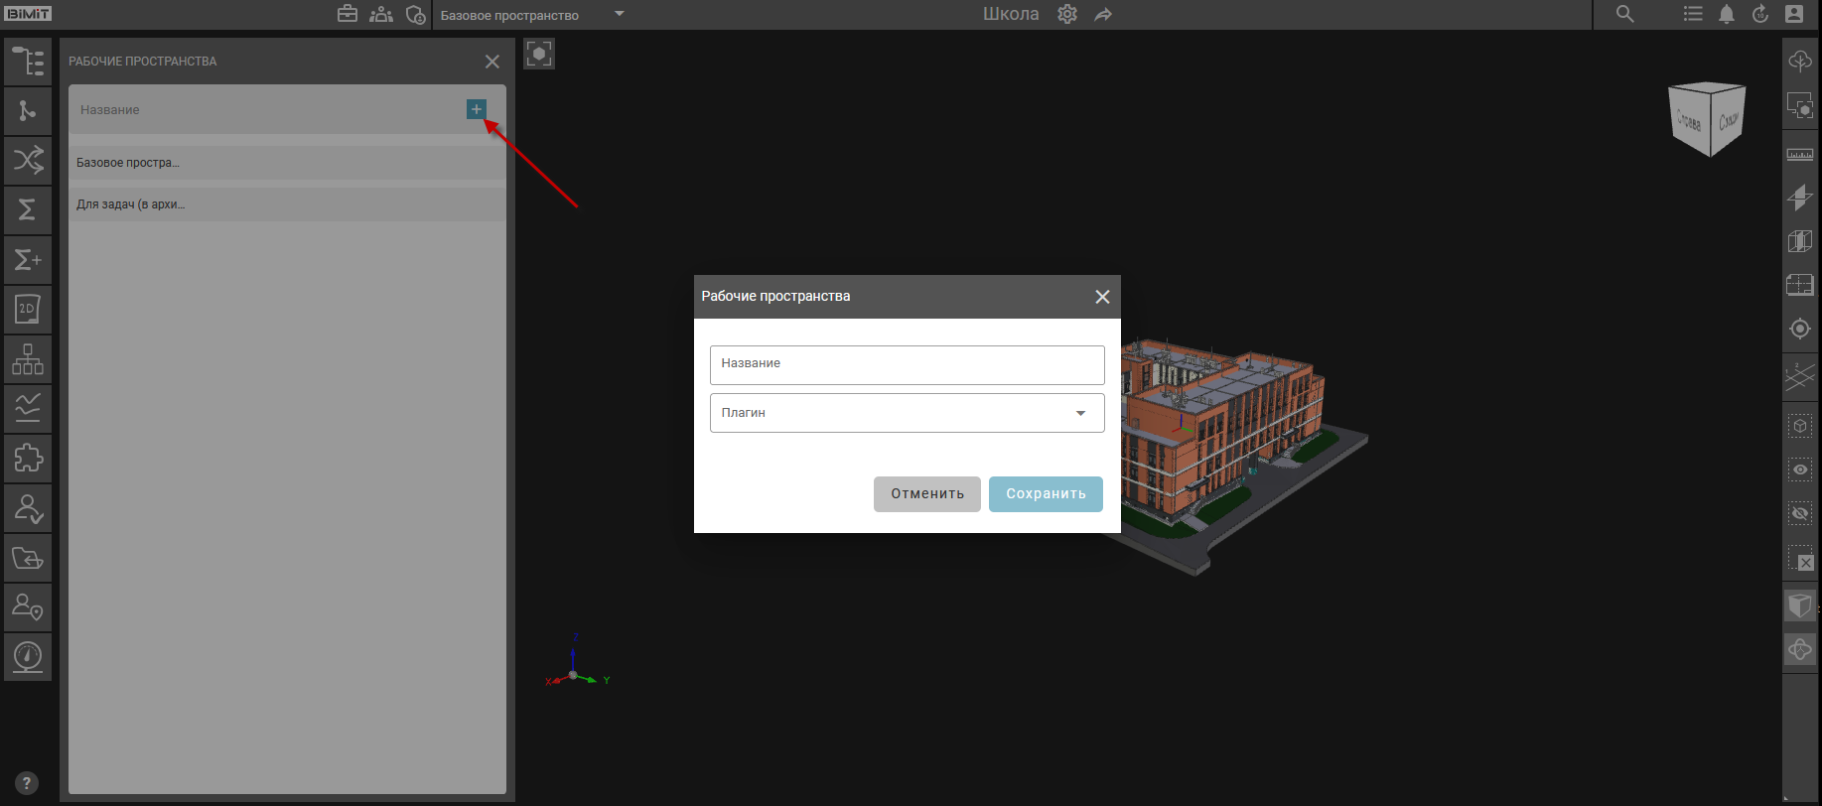Toggle the 3D box view mode

pos(1799,604)
